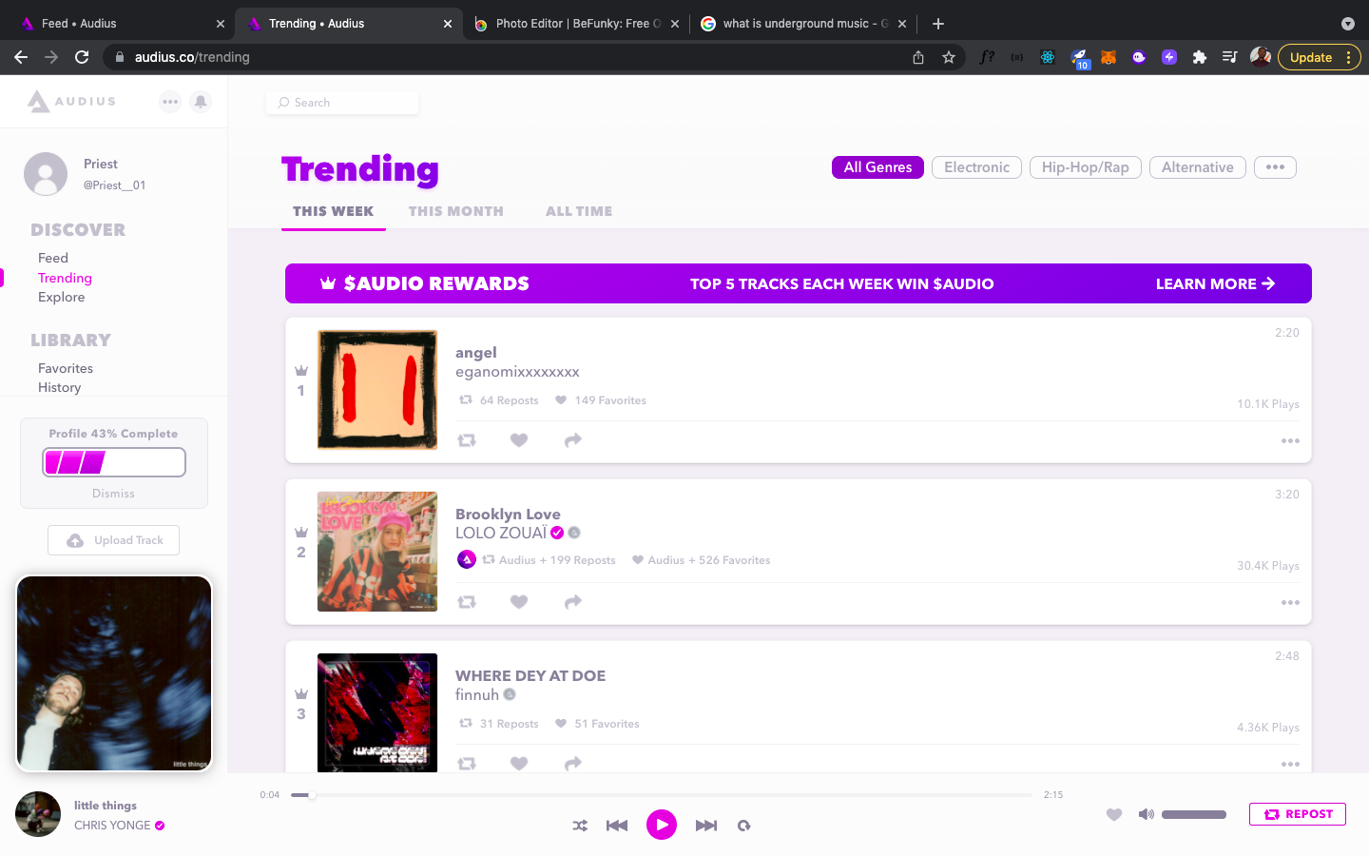Open Priest profile avatar
The height and width of the screenshot is (856, 1369).
pos(46,174)
